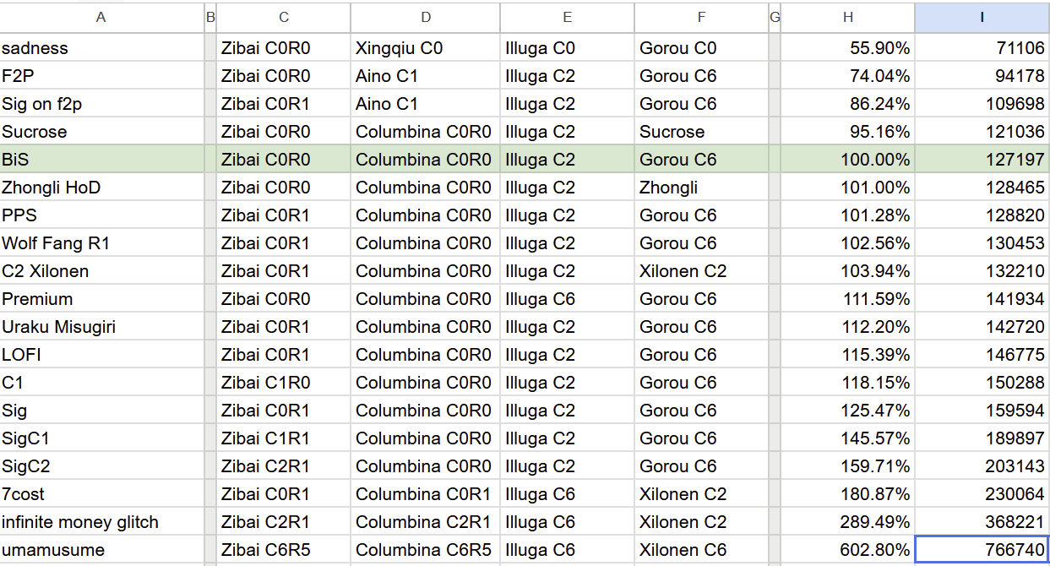Click the 'Premium' cell
The height and width of the screenshot is (566, 1050).
[101, 299]
